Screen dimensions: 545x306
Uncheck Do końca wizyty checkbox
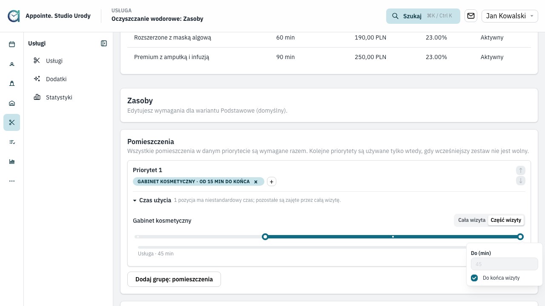pos(474,278)
